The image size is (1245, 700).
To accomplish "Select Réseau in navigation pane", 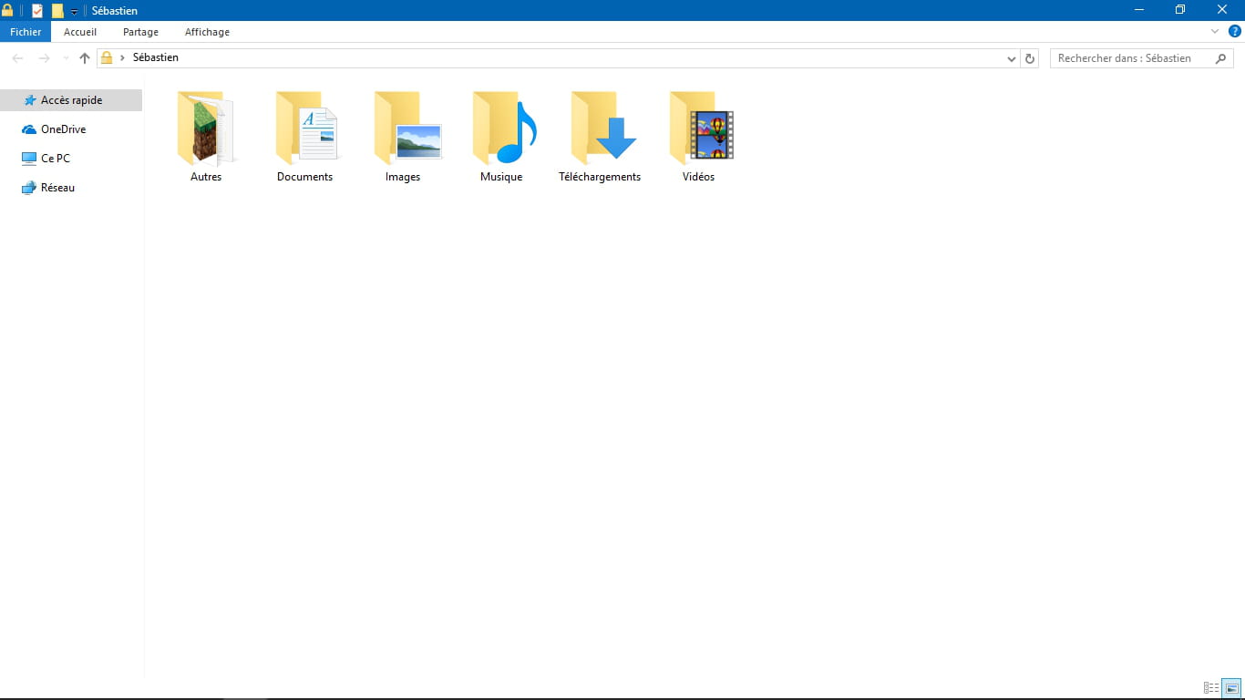I will coord(71,188).
